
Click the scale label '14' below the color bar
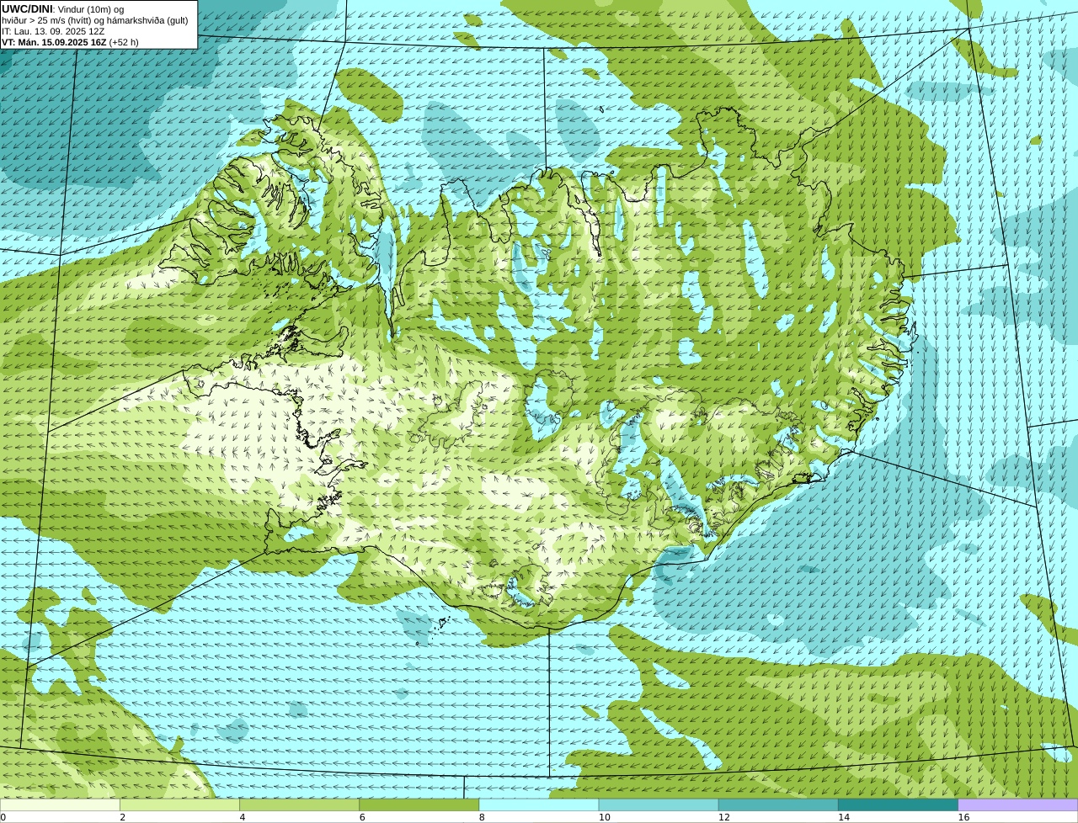coord(844,817)
